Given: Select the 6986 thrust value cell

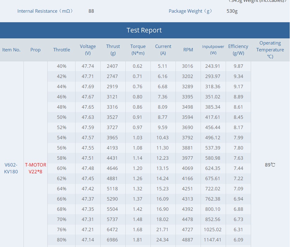Looking at the screenshot, I should 113,240.
